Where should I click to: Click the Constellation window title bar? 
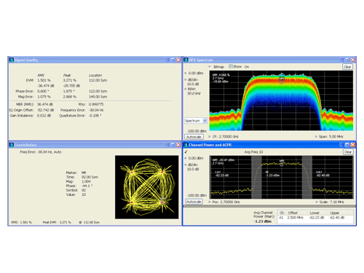(x=95, y=145)
